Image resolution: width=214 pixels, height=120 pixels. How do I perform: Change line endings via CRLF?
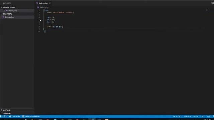(202, 116)
